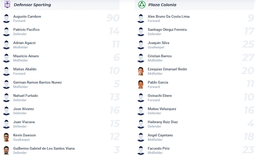
Task: Open Haibrany Ruiz Diaz's profile
Action: point(163,122)
